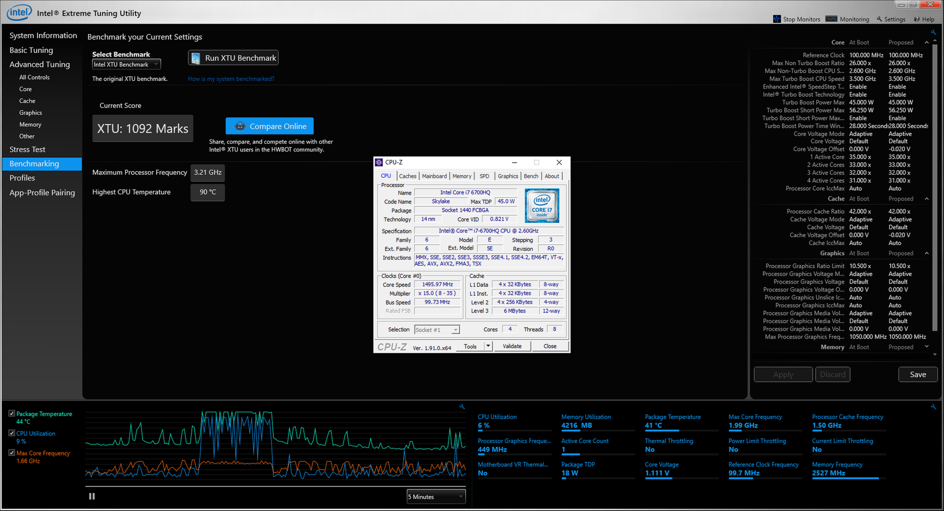Switch to CPU-Z About tab

point(552,176)
